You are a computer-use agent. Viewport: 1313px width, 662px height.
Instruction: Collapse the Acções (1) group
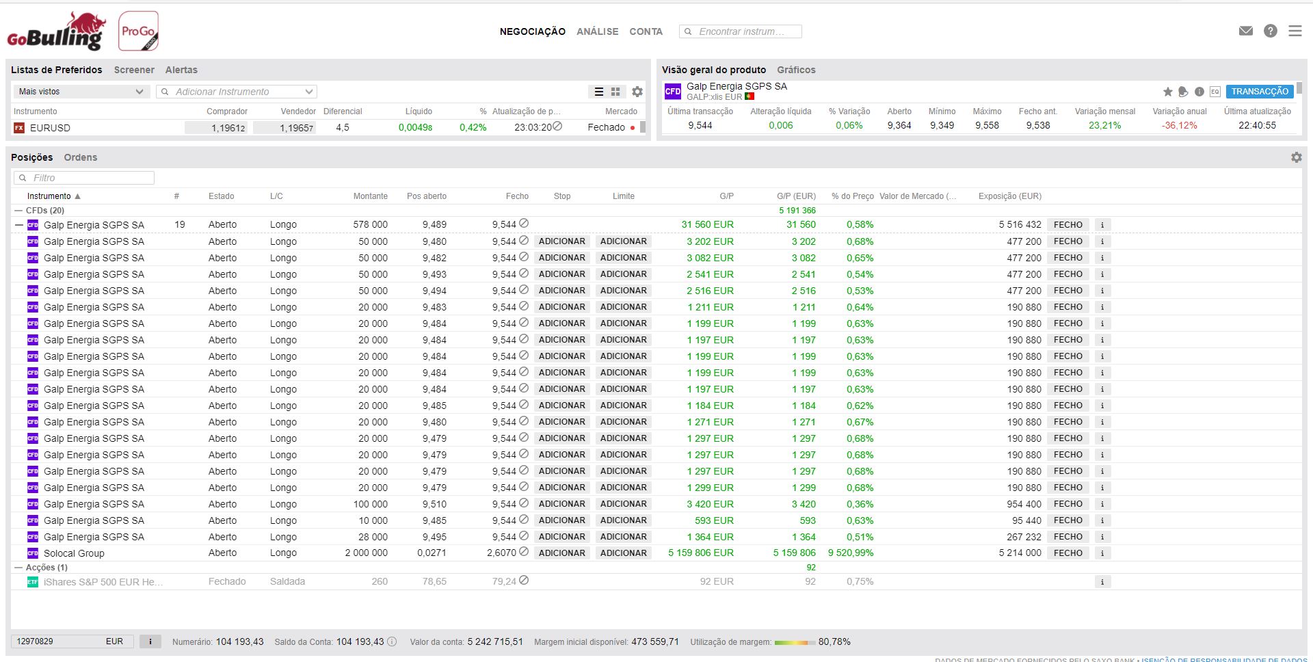(x=18, y=568)
